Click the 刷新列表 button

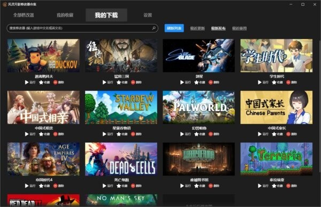[x=174, y=28]
